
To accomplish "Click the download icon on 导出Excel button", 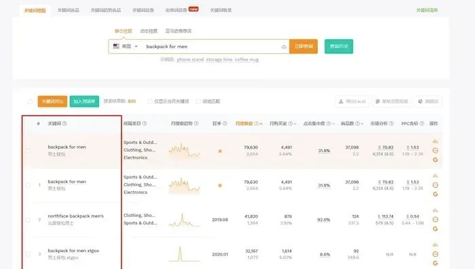I will pyautogui.click(x=341, y=101).
